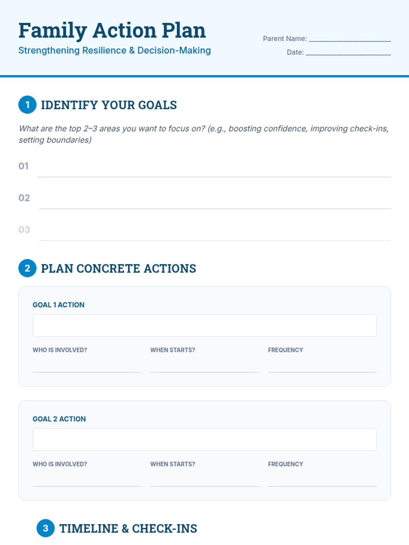Screen dimensions: 409x545
Task: Click the Plan Concrete Actions heading
Action: tap(118, 268)
